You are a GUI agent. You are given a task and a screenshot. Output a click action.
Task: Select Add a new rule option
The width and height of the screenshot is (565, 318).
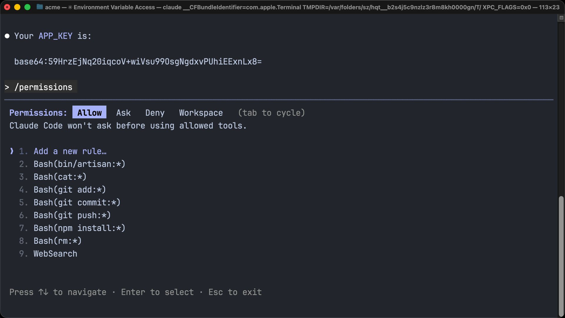(x=70, y=151)
